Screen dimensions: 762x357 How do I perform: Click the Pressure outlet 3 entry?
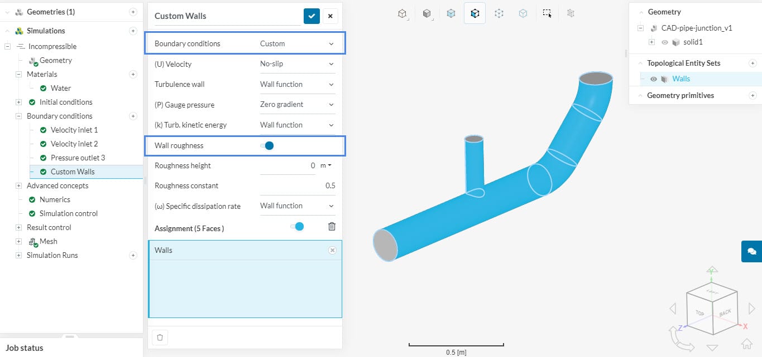78,158
